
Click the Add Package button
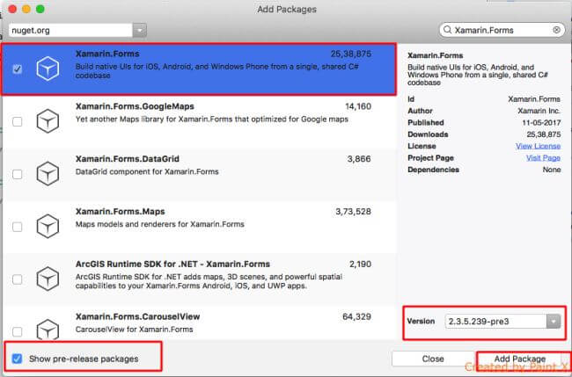pyautogui.click(x=520, y=359)
